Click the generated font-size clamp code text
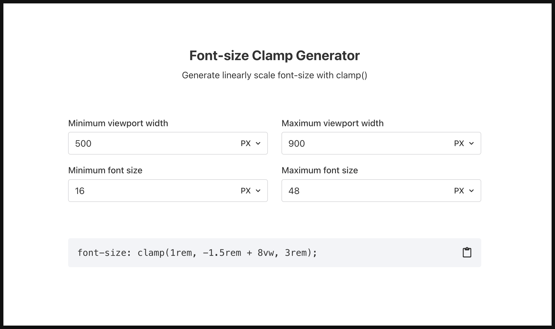The image size is (555, 329). click(197, 253)
